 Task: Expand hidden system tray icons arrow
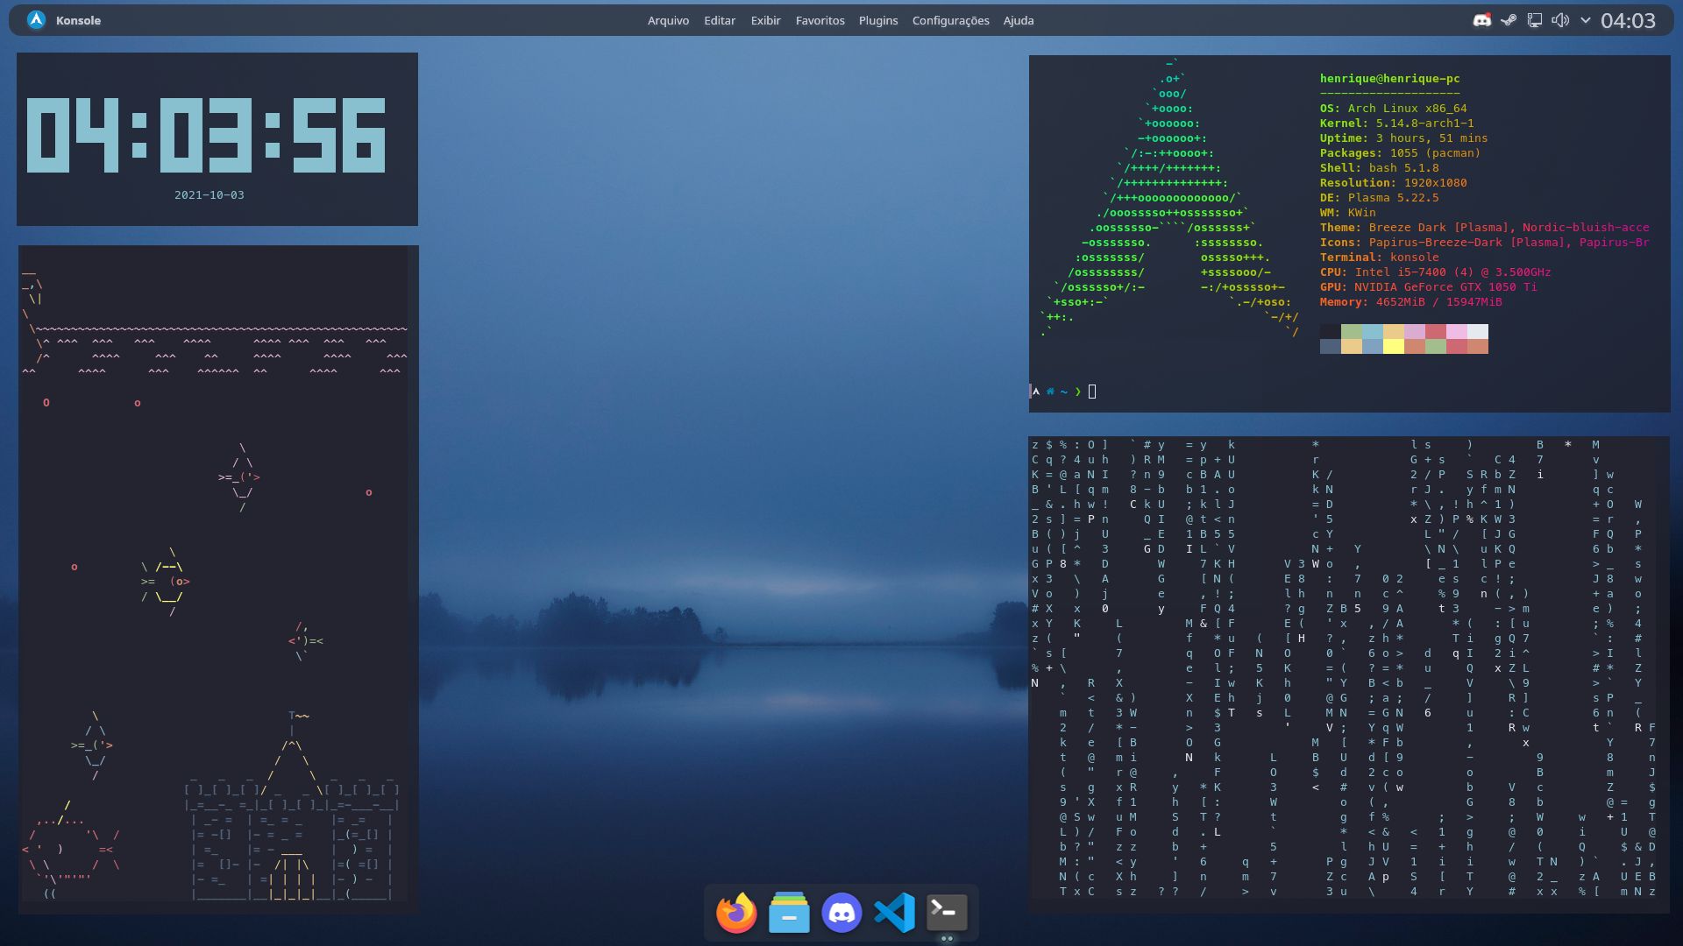click(x=1586, y=20)
